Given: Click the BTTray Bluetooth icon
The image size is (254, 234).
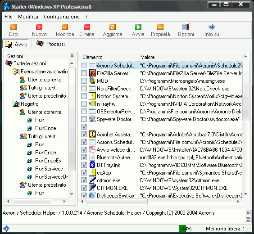Looking at the screenshot, I should pos(92,165).
